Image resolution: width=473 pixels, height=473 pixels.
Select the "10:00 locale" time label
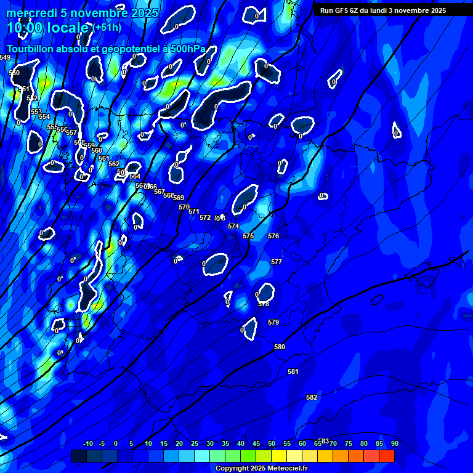(48, 28)
